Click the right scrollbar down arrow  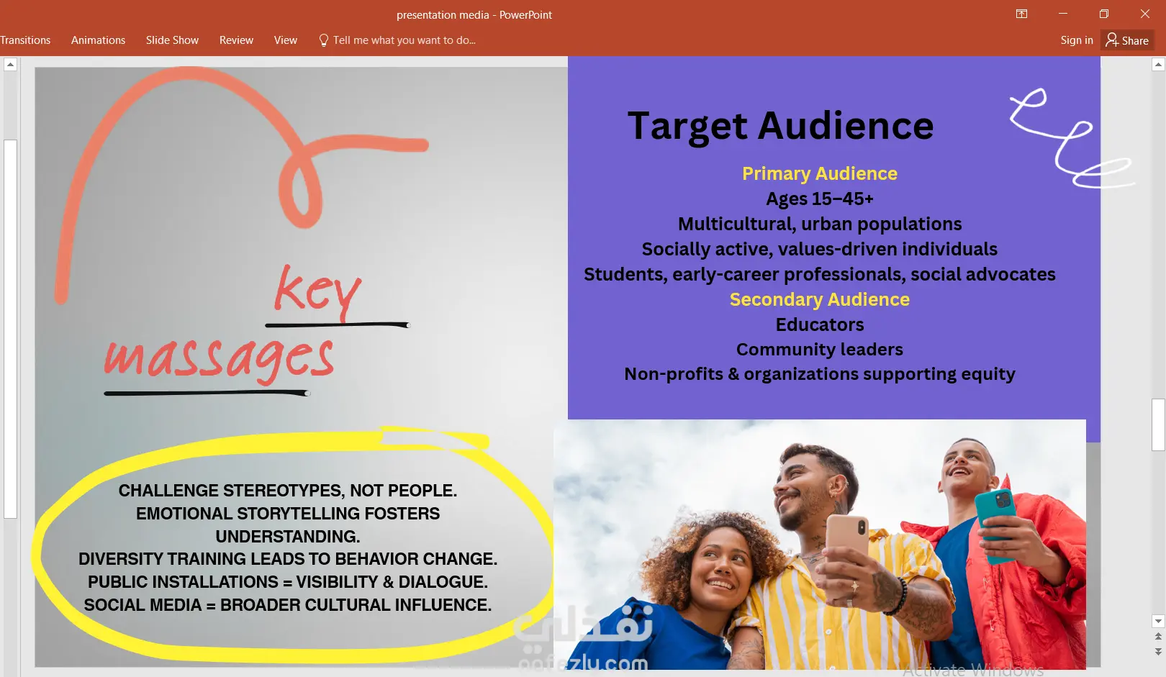(1158, 621)
